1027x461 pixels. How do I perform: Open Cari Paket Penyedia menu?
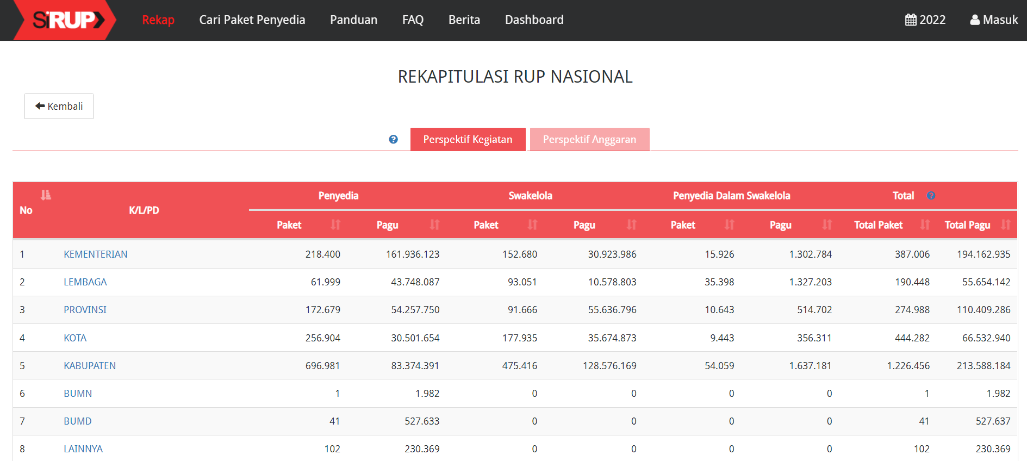(252, 20)
